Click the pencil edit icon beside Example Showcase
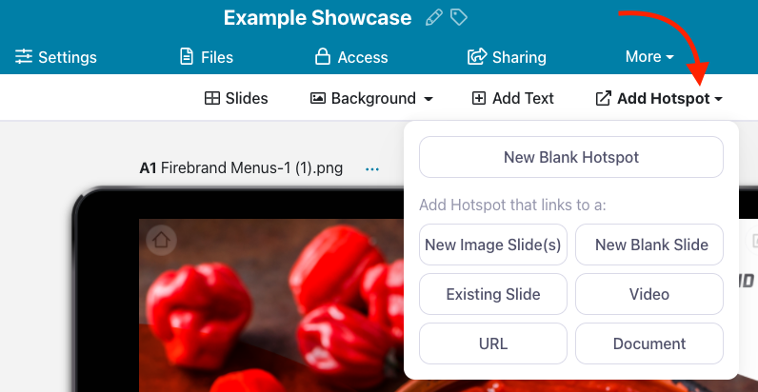The width and height of the screenshot is (758, 392). click(x=434, y=17)
